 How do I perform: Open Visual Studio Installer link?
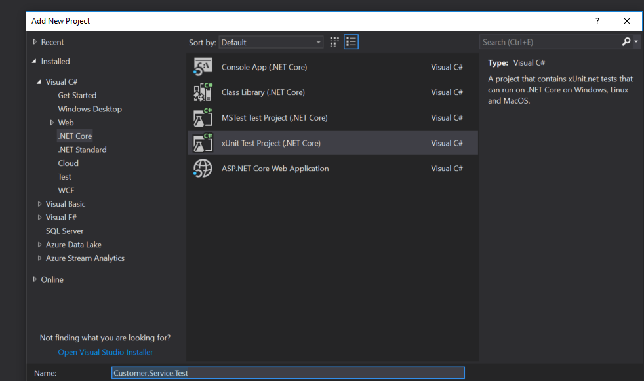point(105,352)
